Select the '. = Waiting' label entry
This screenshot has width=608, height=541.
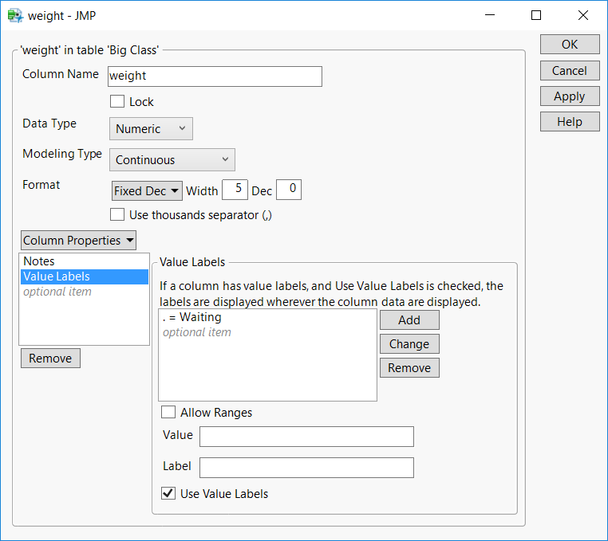[x=192, y=317]
